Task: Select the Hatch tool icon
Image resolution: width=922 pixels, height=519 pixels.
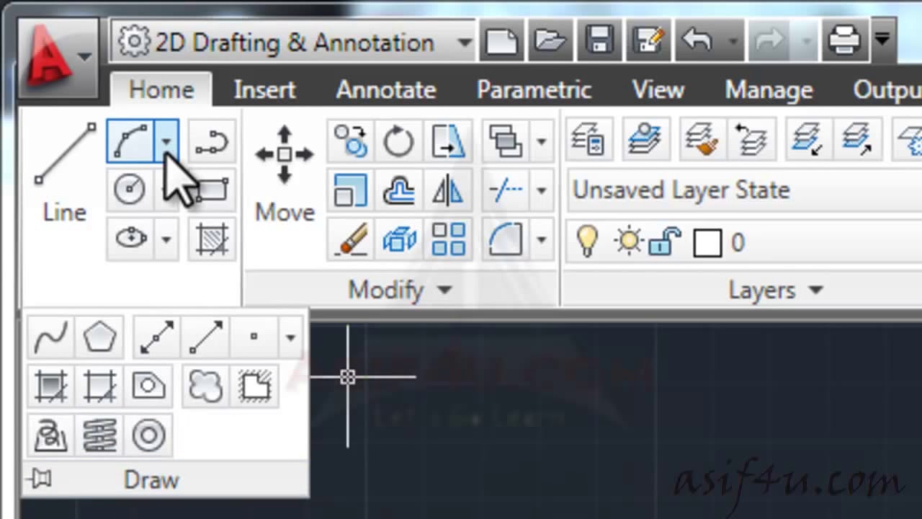Action: click(x=212, y=239)
